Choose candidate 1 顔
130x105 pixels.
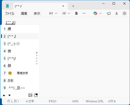point(20,29)
